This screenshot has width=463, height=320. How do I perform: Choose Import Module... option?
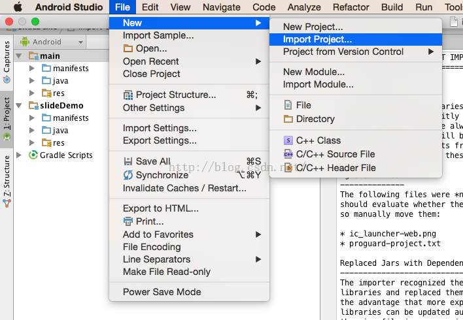click(x=356, y=84)
